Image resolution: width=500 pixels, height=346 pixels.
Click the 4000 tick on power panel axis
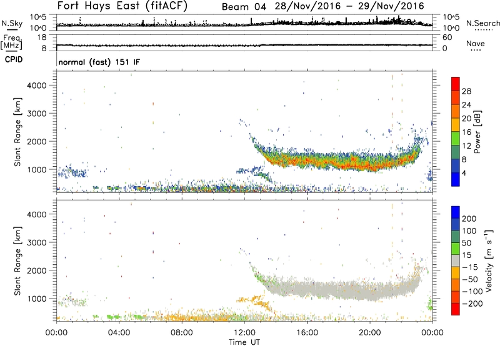37,86
